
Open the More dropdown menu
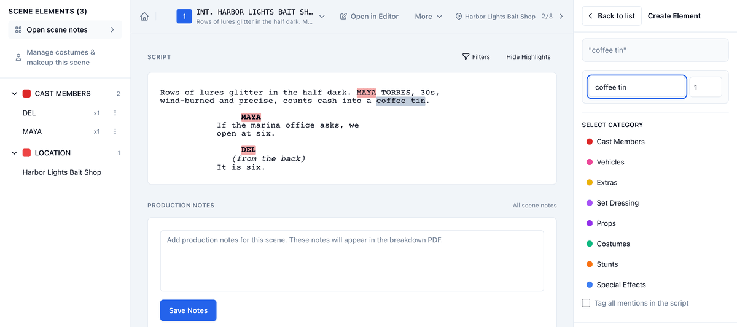[x=429, y=17]
